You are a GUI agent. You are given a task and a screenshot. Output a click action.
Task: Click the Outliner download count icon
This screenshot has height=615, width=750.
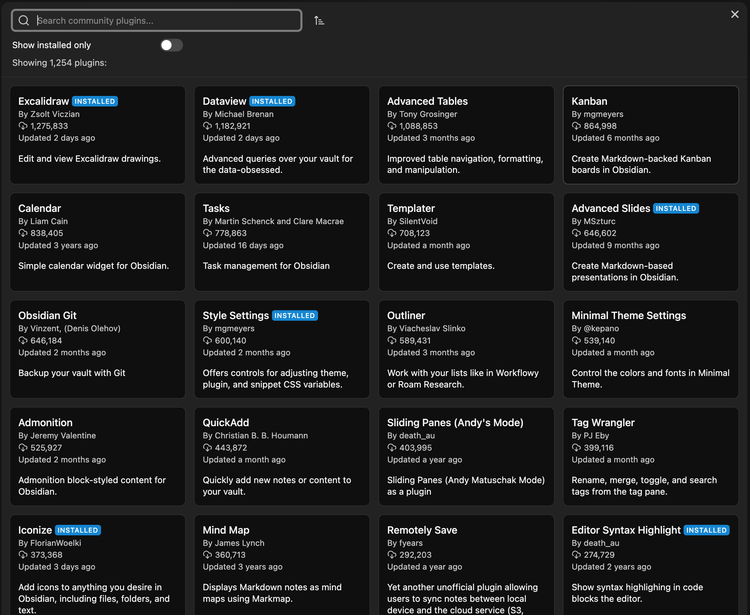click(392, 340)
